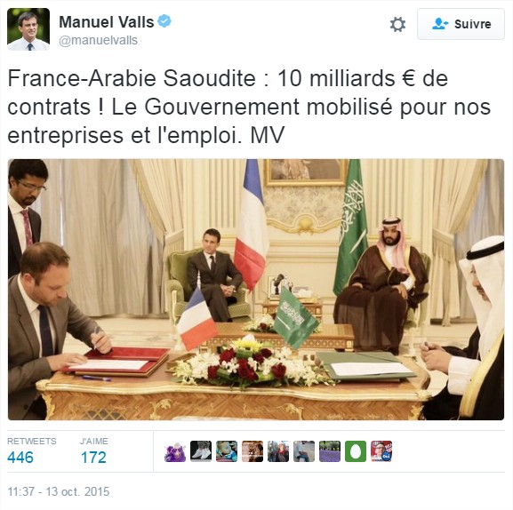Open the sixth liker avatar
Viewport: 513px width, 510px height.
[304, 451]
